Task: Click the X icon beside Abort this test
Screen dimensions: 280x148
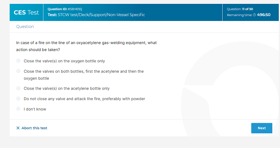Action: (x=18, y=128)
